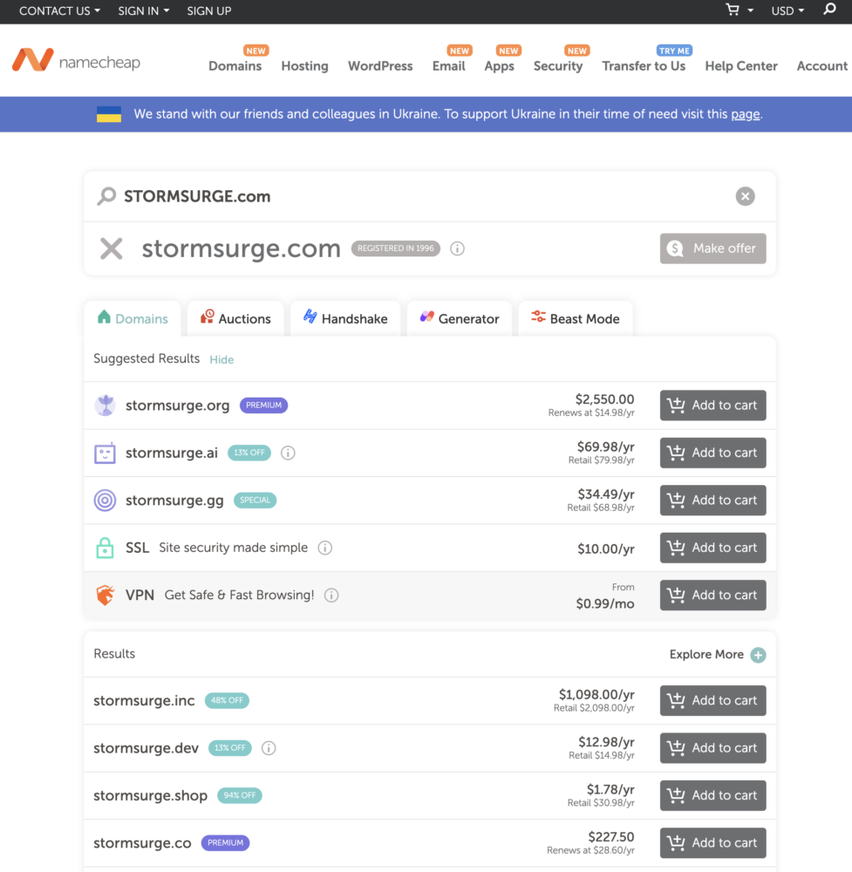Switch to the Auctions tab
The height and width of the screenshot is (872, 852).
click(x=235, y=318)
